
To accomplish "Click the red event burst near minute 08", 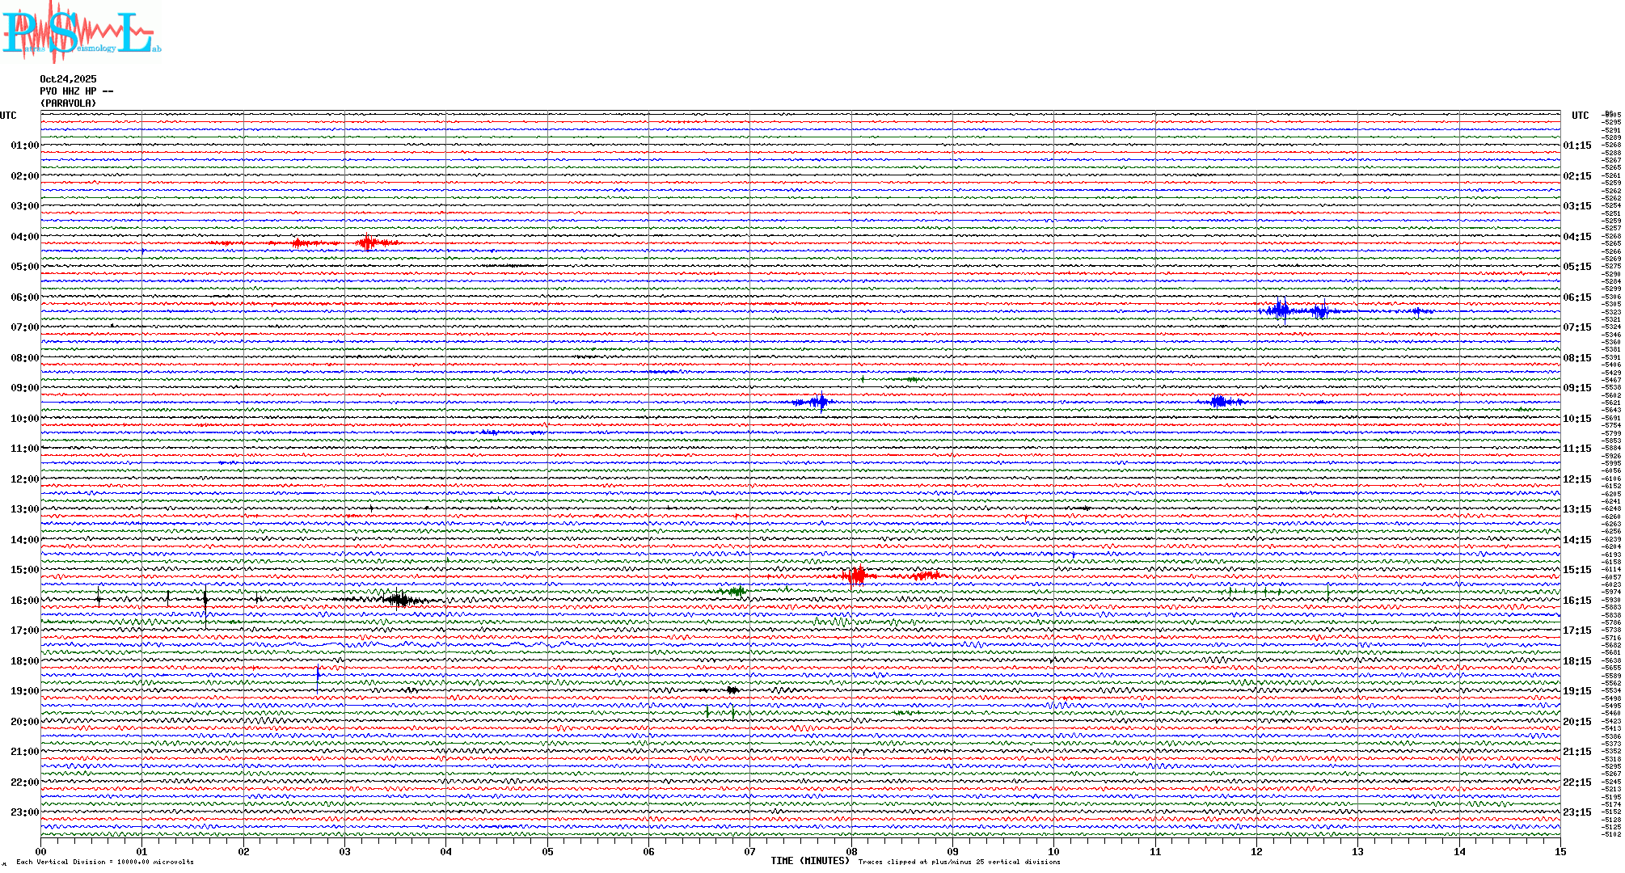I will point(857,576).
